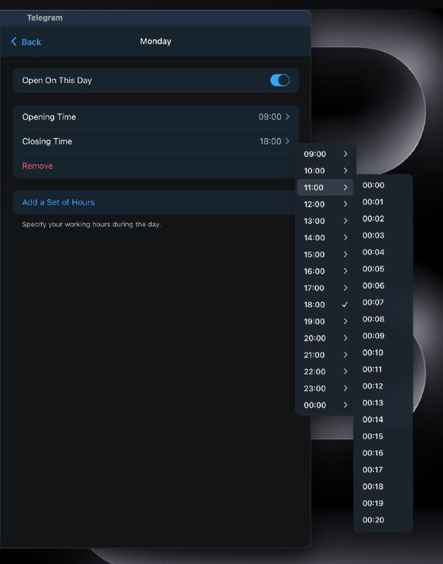Pick 00:07 in the minutes list
Screen dimensions: 443x564
[x=383, y=302]
